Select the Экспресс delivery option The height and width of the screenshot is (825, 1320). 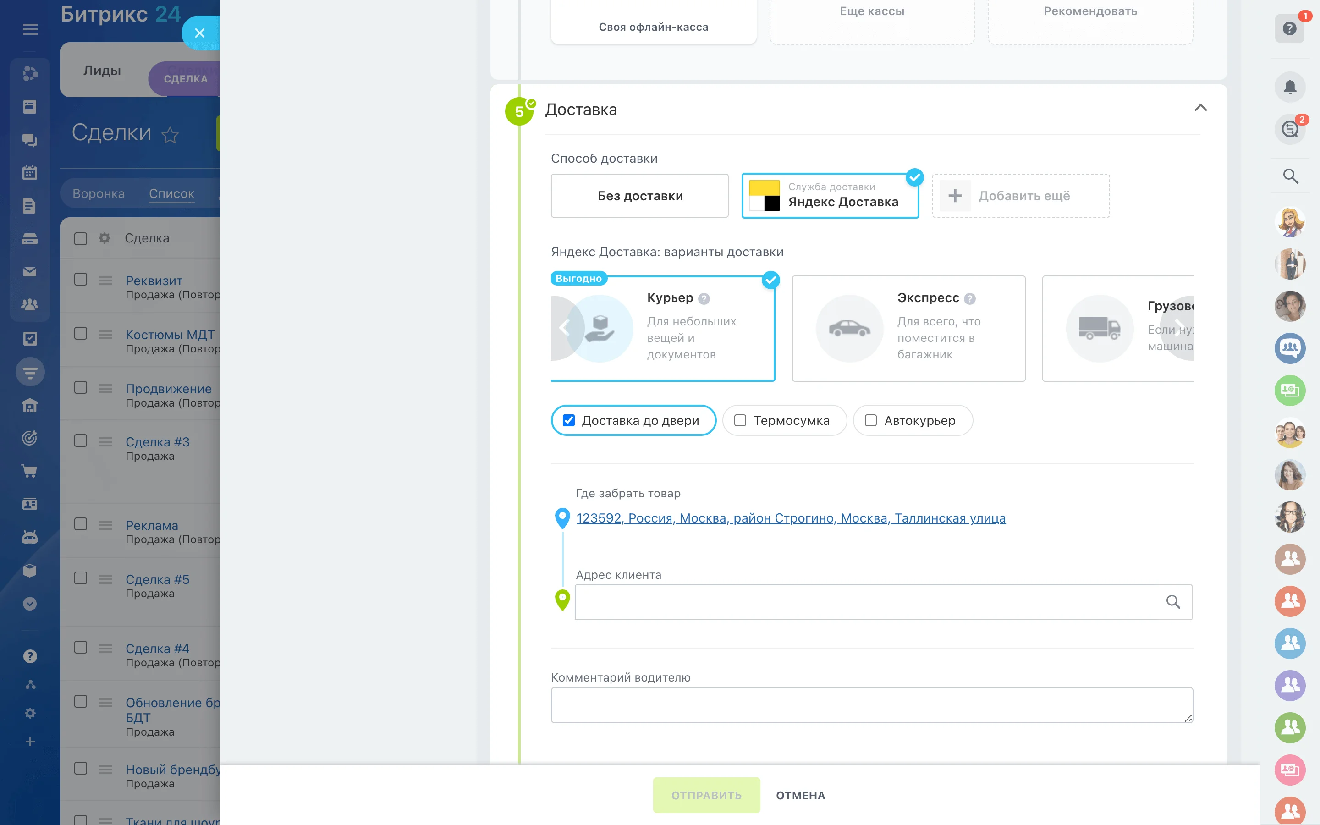[907, 327]
